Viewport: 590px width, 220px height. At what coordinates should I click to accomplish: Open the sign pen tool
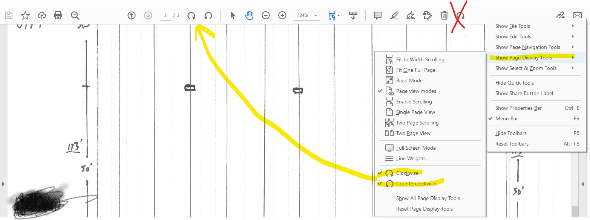411,15
